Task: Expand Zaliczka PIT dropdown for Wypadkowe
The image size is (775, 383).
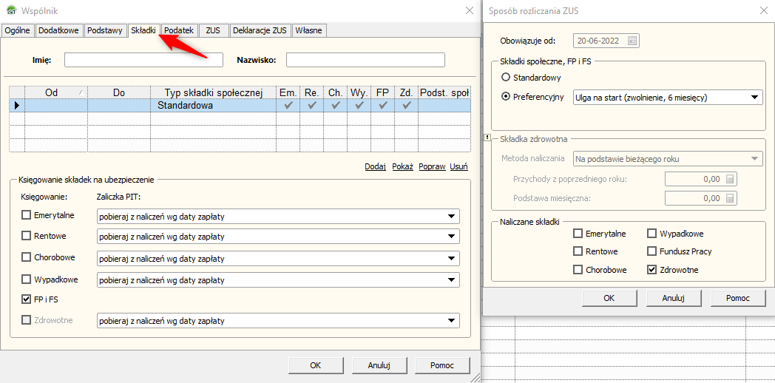Action: 451,280
